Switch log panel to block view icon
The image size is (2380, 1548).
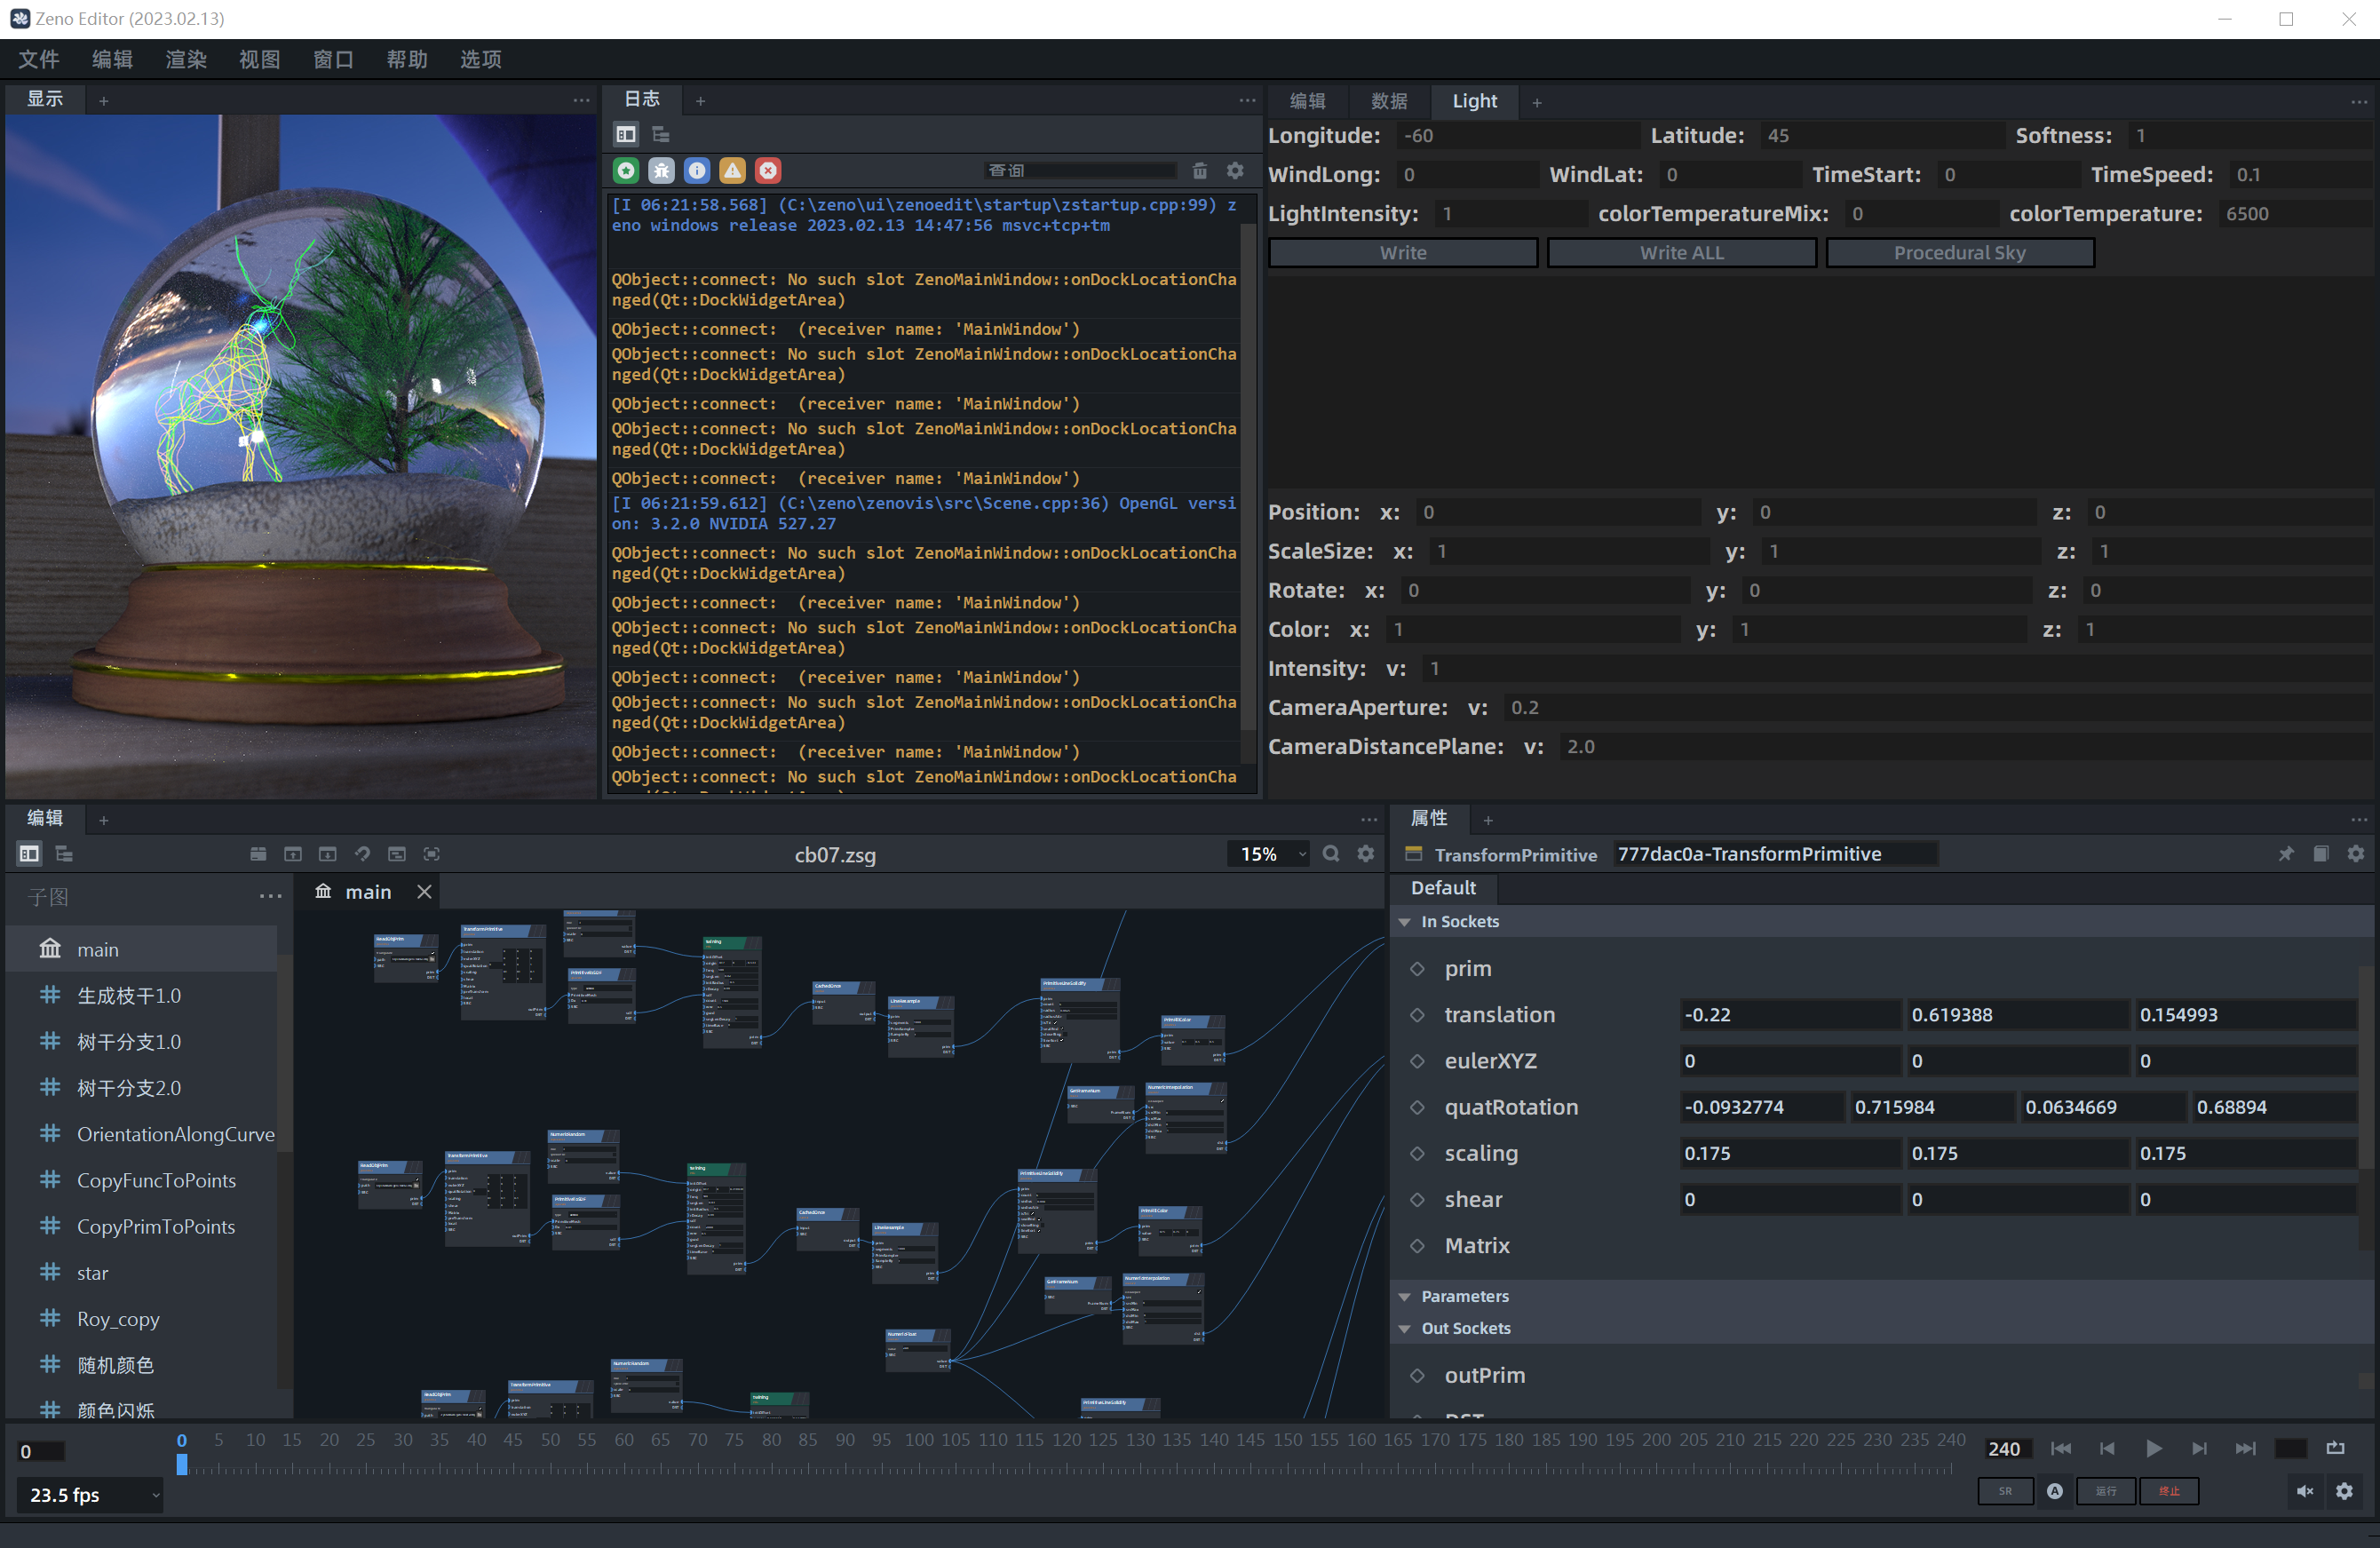(x=626, y=134)
